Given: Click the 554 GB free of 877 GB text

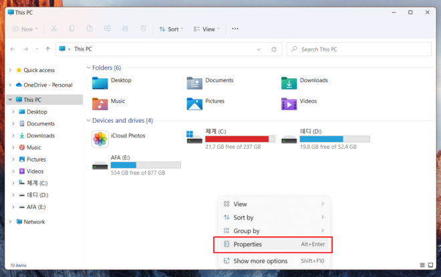Looking at the screenshot, I should pyautogui.click(x=138, y=173).
